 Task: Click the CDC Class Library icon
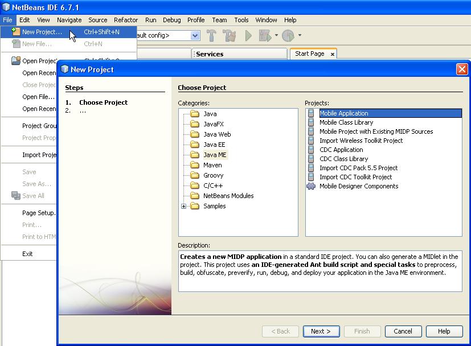(311, 159)
